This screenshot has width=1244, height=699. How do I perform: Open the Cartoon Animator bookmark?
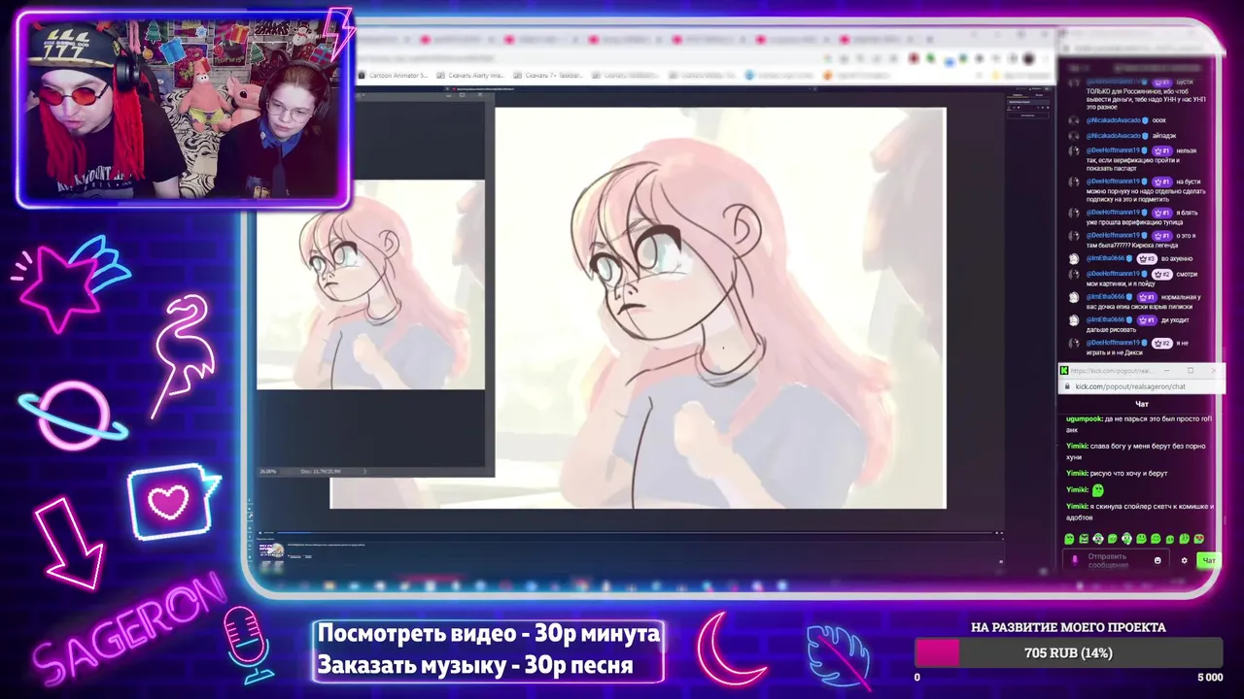tap(395, 75)
